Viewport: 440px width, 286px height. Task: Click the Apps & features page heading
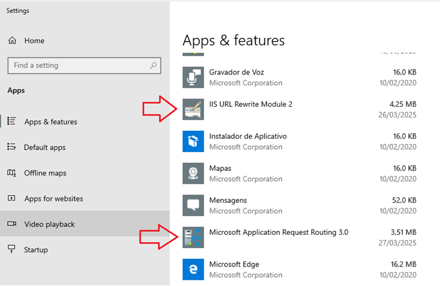(234, 40)
